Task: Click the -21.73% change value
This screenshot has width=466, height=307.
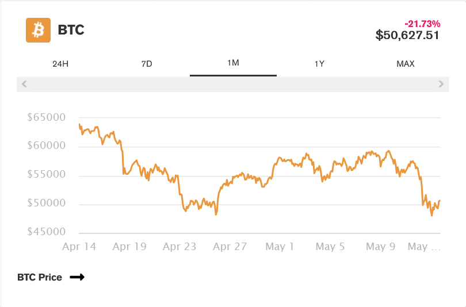Action: pos(422,24)
